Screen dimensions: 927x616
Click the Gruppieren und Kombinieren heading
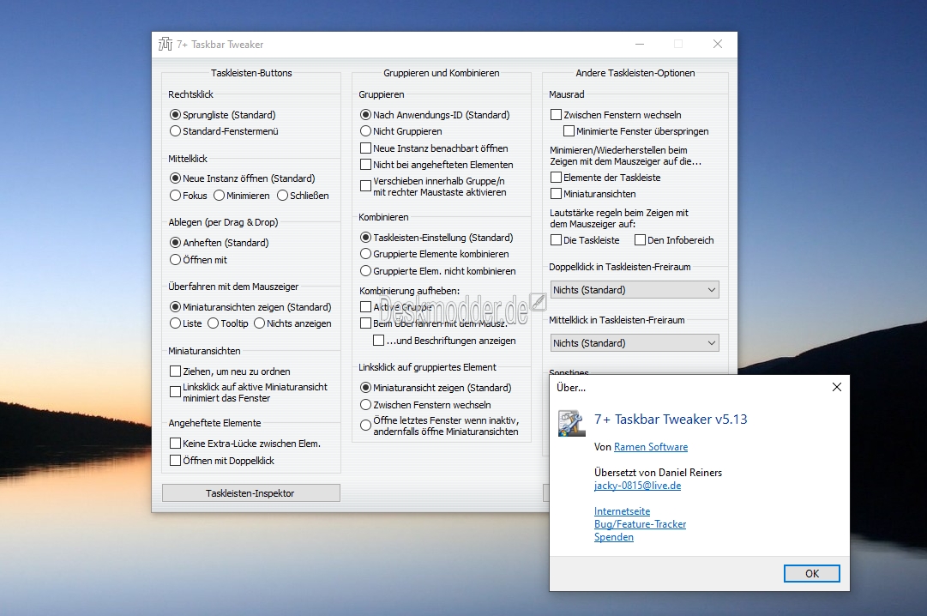[441, 74]
